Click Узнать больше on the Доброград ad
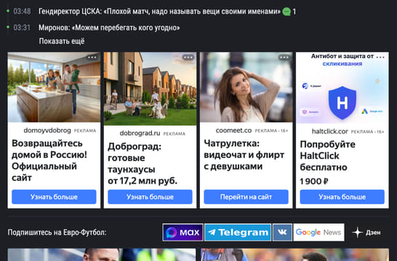The image size is (397, 261). (150, 196)
